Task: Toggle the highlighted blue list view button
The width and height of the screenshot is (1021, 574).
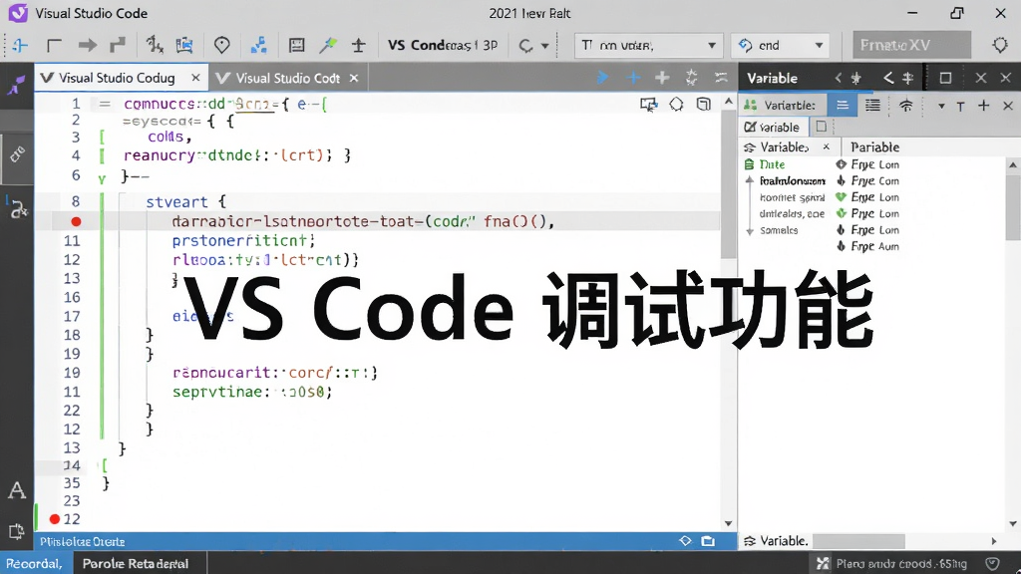Action: click(843, 106)
